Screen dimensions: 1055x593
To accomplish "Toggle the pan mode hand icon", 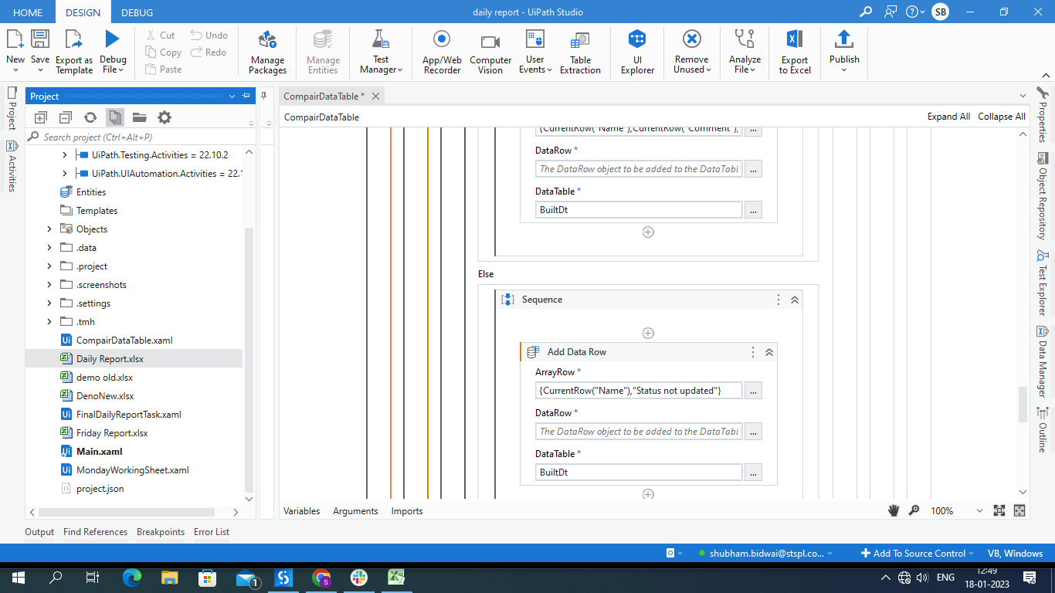I will [894, 510].
